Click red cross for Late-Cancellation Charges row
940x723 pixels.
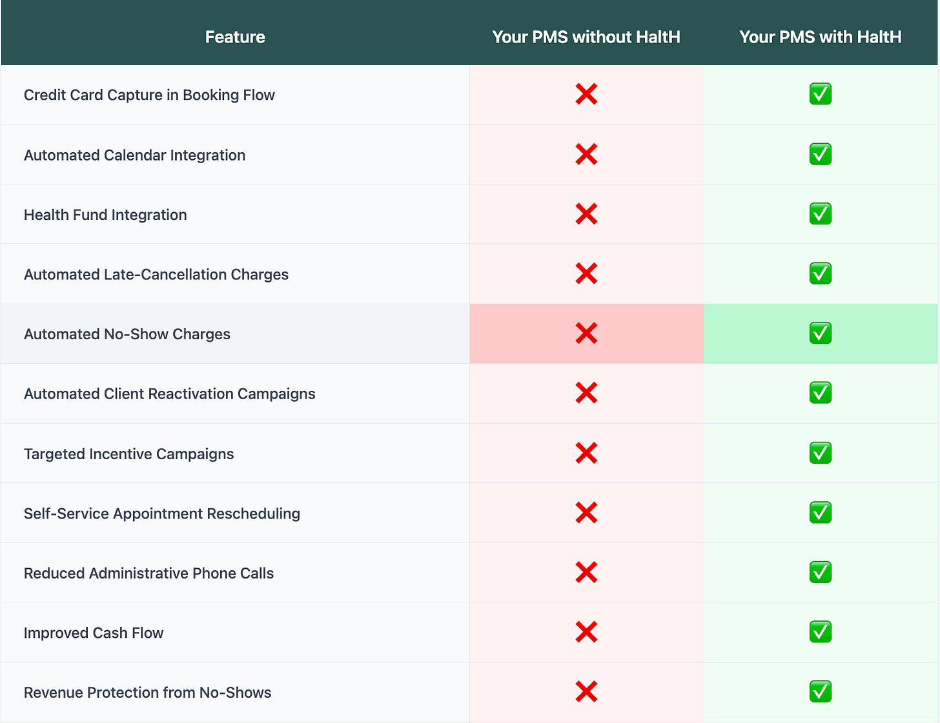click(x=586, y=273)
